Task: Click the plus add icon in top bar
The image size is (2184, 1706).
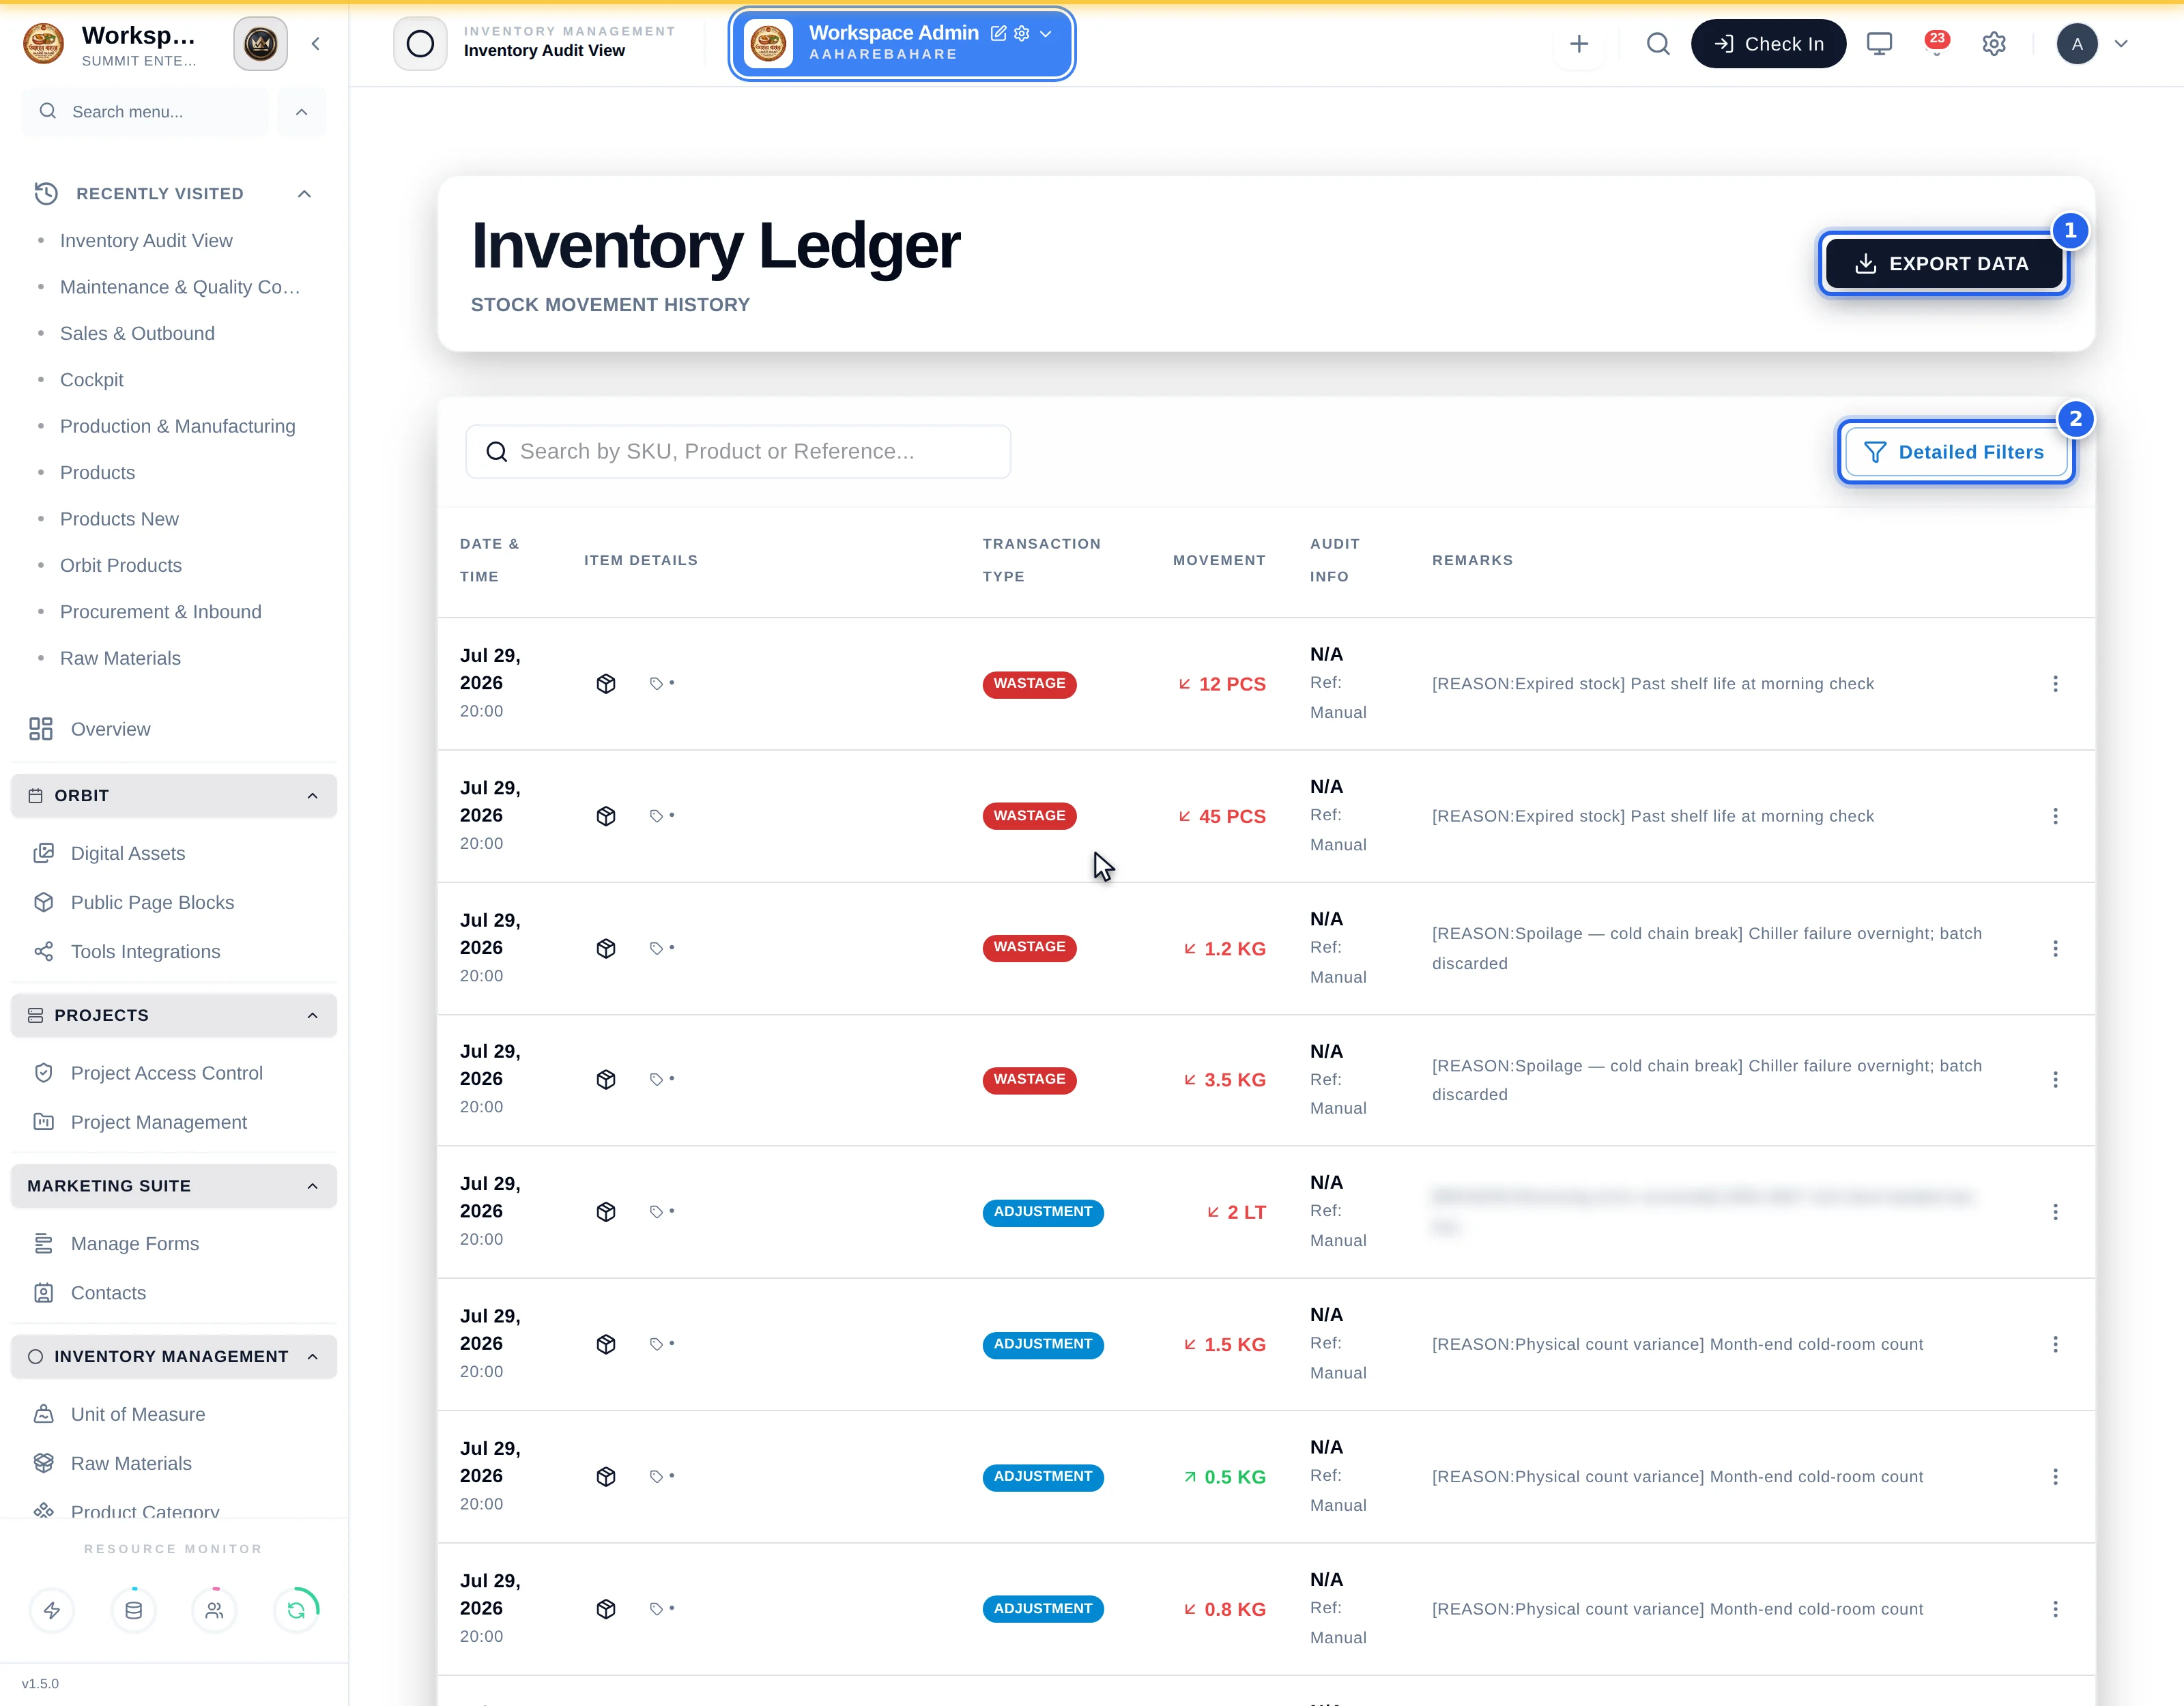Action: (x=1579, y=44)
